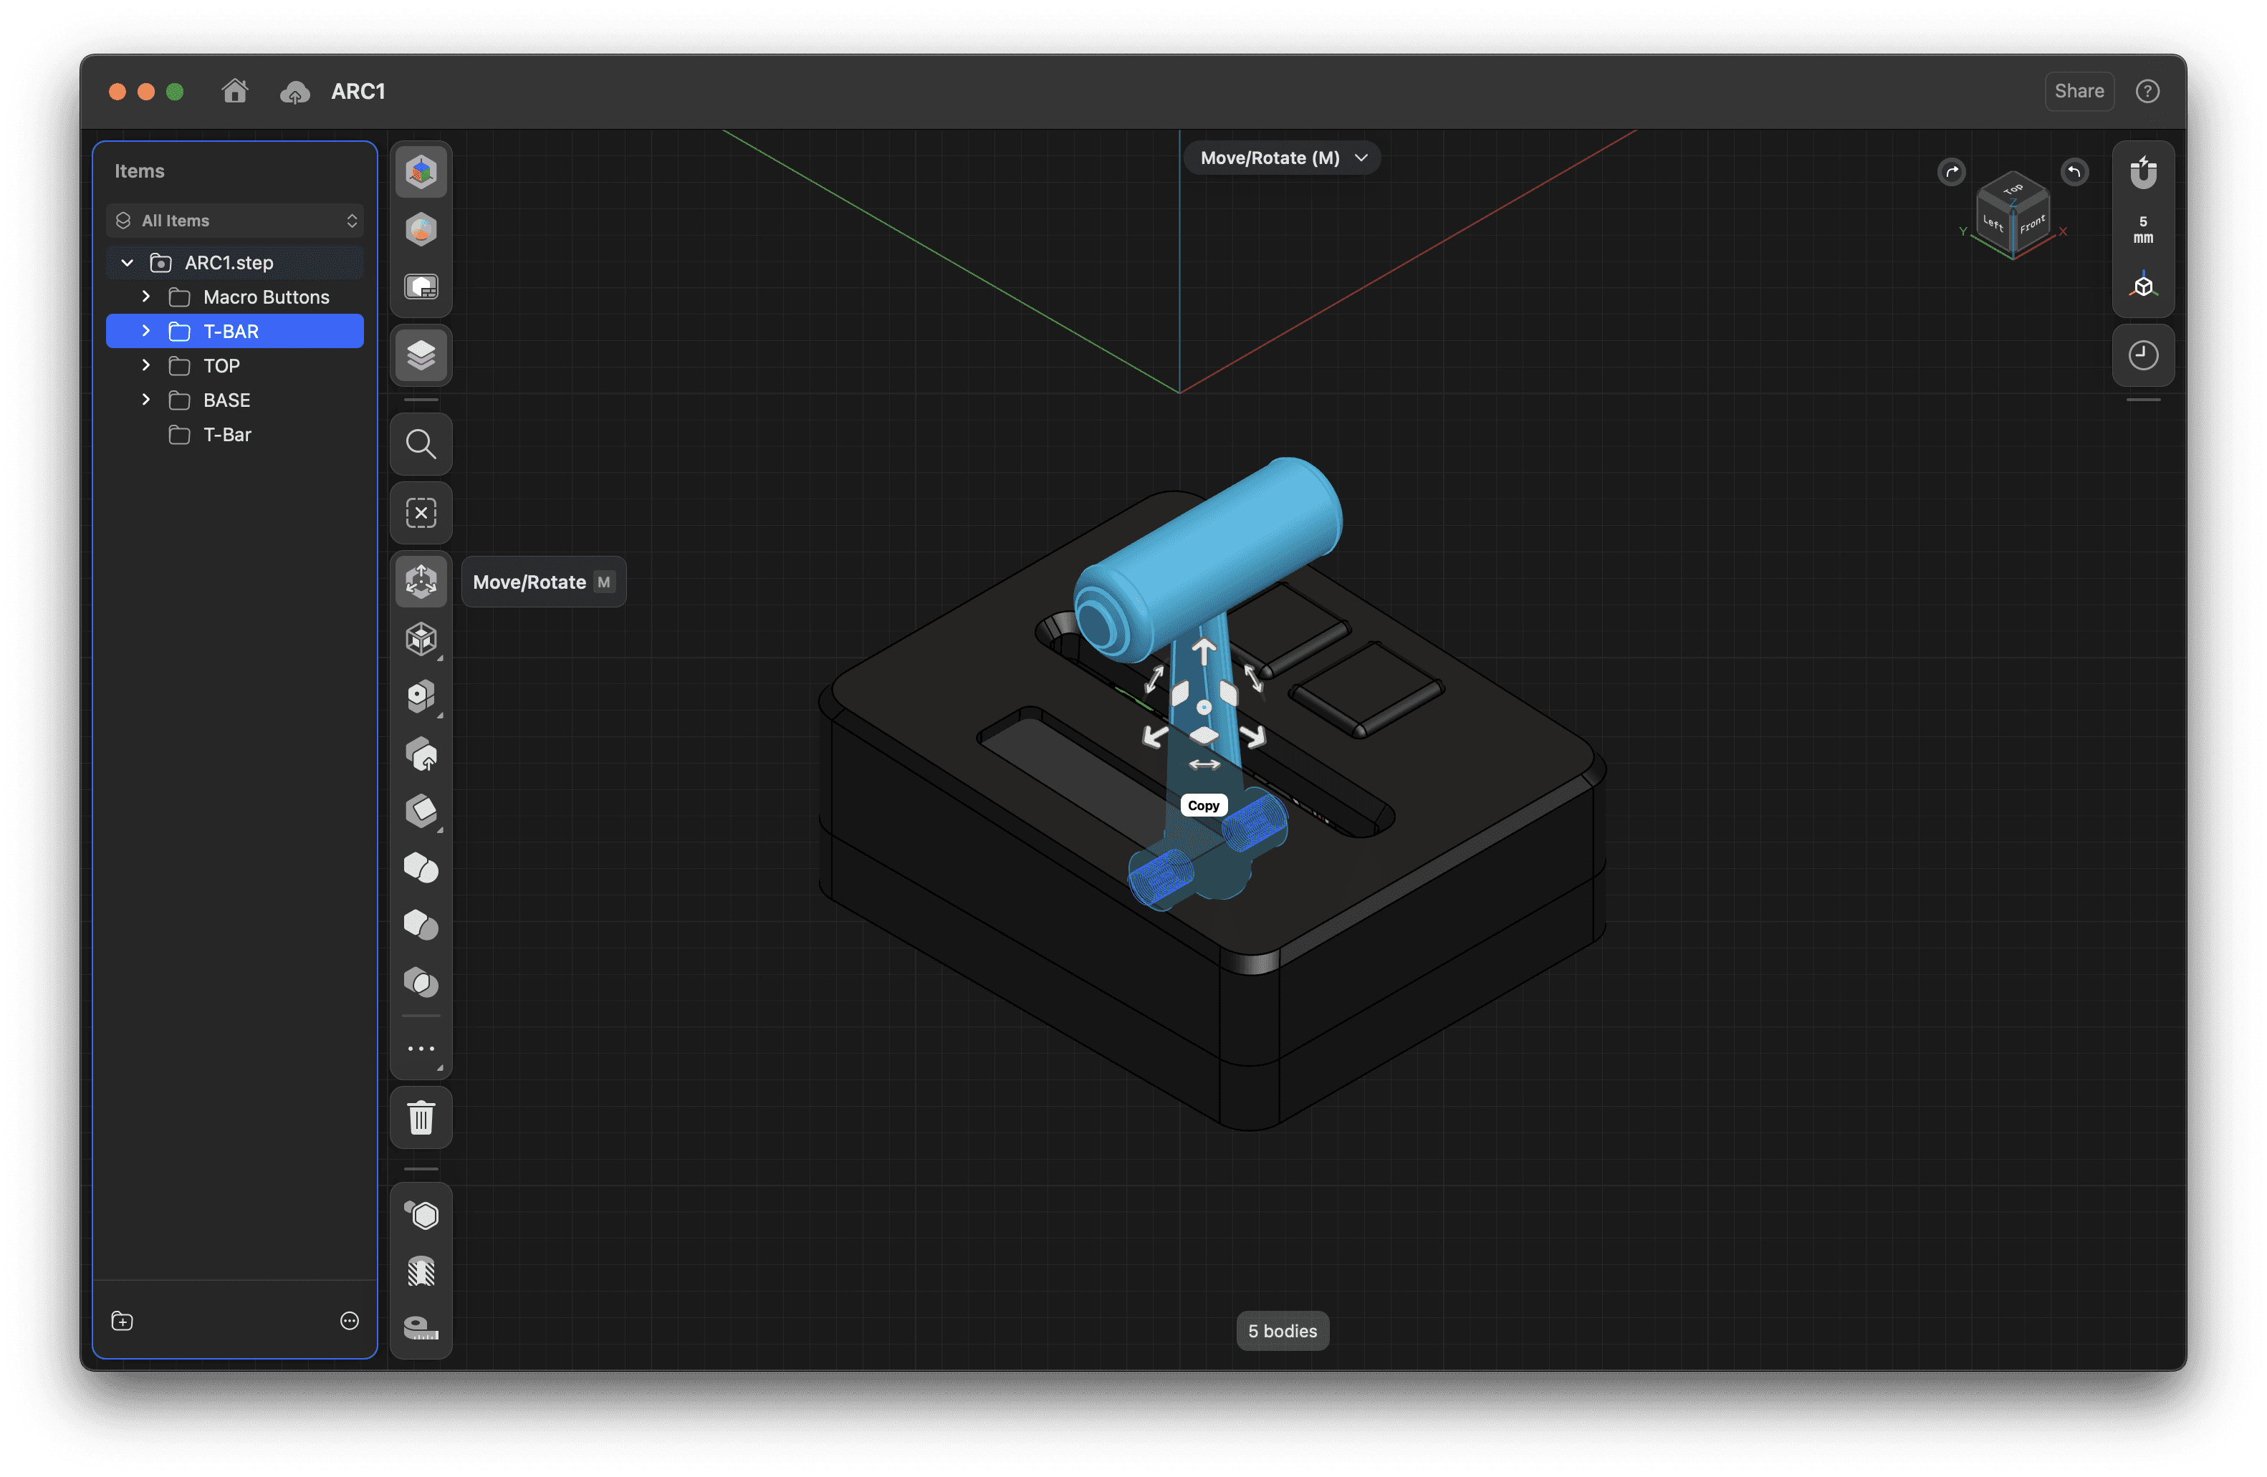Click the cloud upload sync icon

pos(295,92)
